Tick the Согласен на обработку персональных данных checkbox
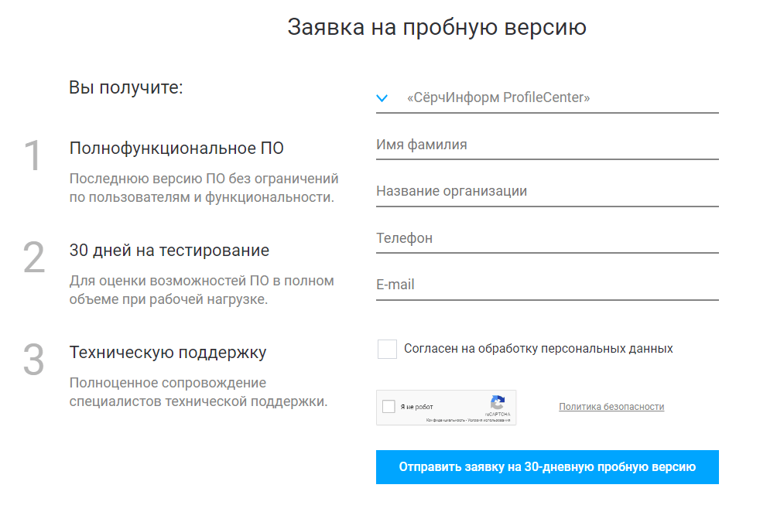 (x=387, y=349)
